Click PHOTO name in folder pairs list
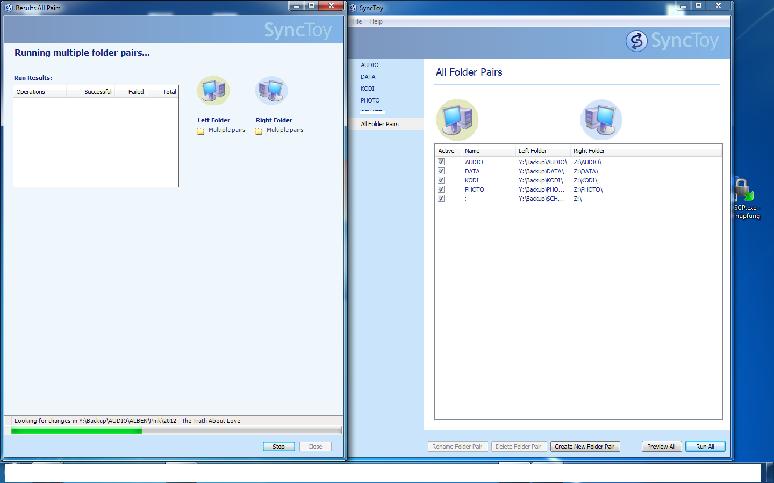Image resolution: width=774 pixels, height=483 pixels. tap(475, 189)
